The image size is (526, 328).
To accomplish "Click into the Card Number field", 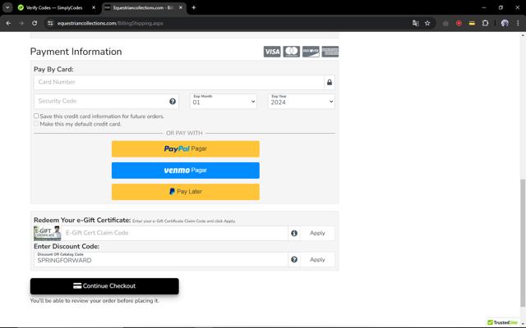I will (179, 82).
